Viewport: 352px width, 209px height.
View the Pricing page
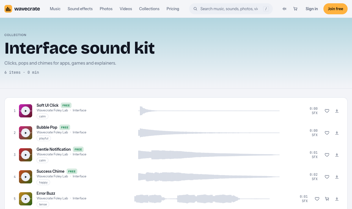tap(173, 9)
